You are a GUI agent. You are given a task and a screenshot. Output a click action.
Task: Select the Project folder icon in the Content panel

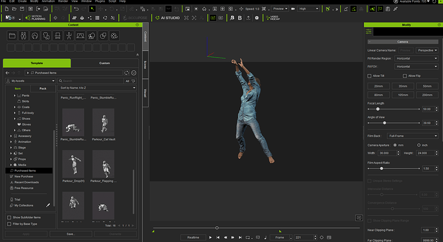12,36
